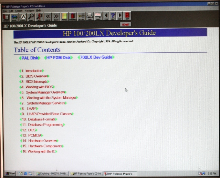The height and width of the screenshot is (178, 220).
Task: Open chapter 10. Database Formats
Action: (39, 119)
